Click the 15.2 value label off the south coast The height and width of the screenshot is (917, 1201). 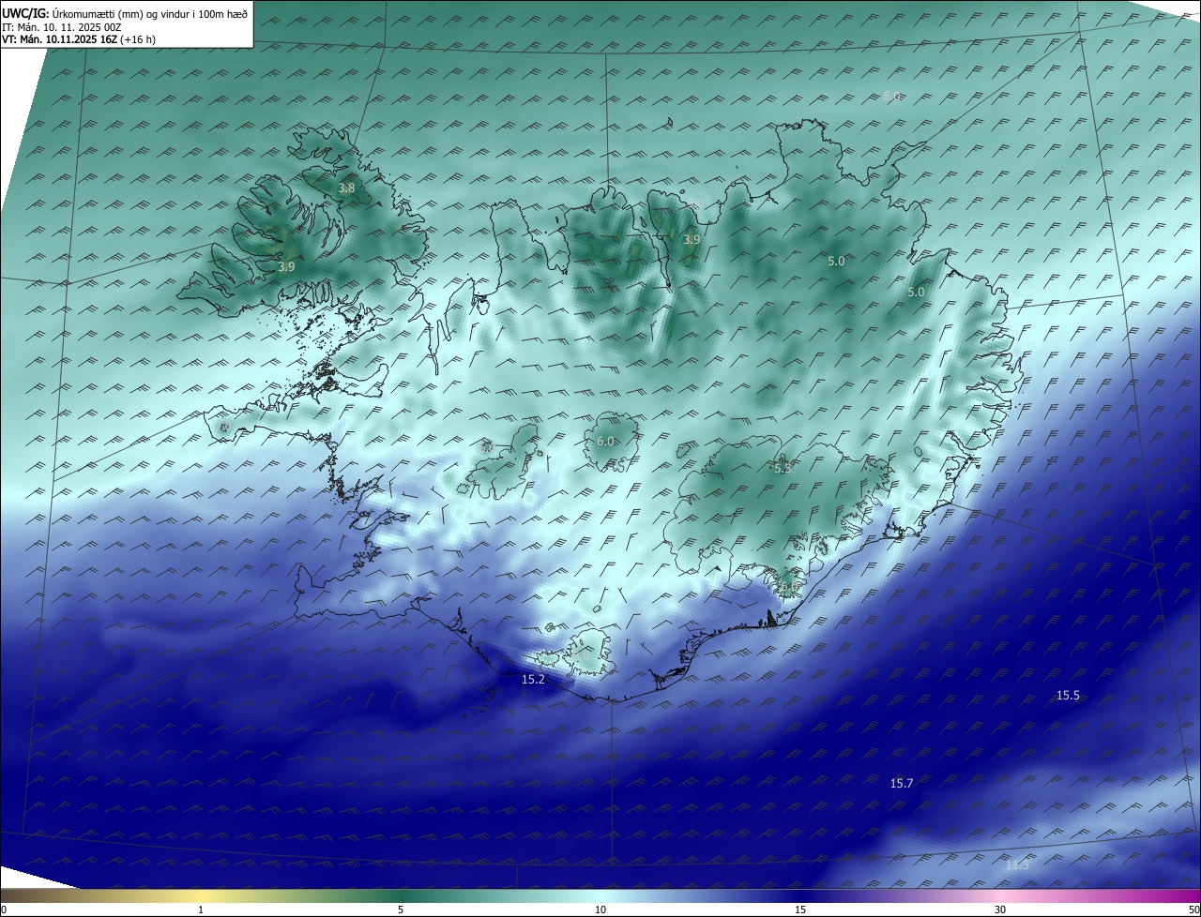click(533, 680)
